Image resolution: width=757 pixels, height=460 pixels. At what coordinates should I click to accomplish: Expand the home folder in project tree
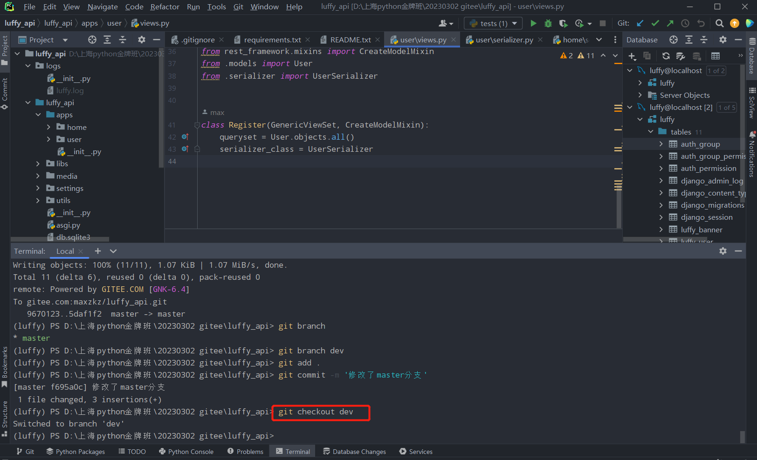[48, 127]
